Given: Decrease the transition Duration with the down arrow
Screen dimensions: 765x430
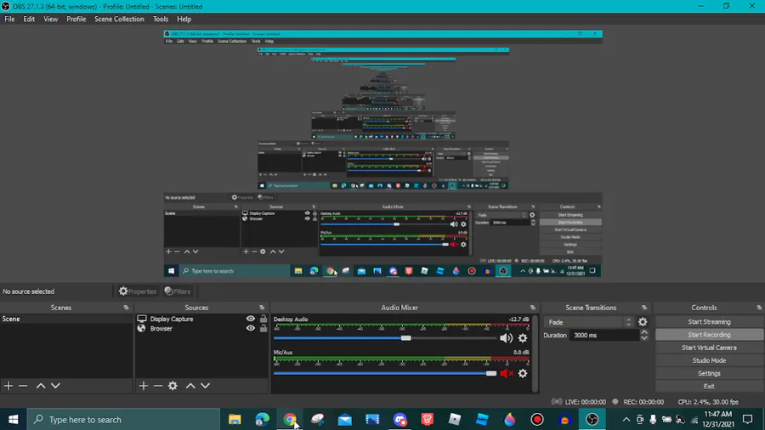Looking at the screenshot, I should [644, 338].
